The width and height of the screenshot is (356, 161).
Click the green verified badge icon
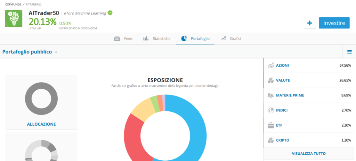click(x=110, y=13)
